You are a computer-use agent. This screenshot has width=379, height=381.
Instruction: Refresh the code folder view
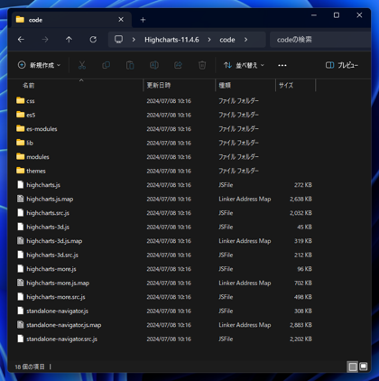click(93, 40)
